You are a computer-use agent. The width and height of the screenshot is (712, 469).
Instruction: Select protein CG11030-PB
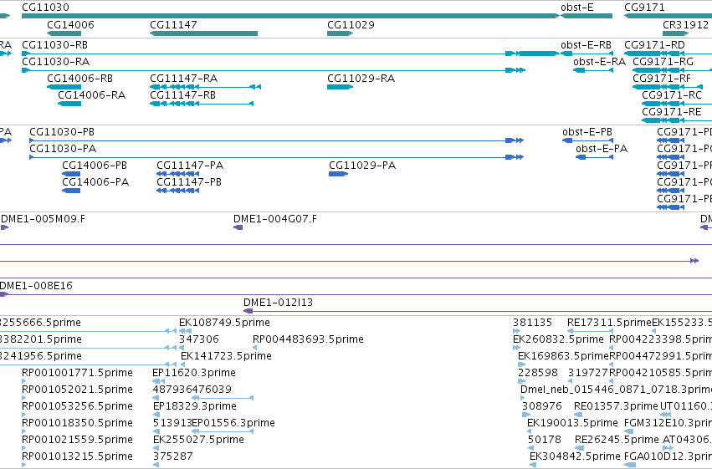click(x=277, y=140)
